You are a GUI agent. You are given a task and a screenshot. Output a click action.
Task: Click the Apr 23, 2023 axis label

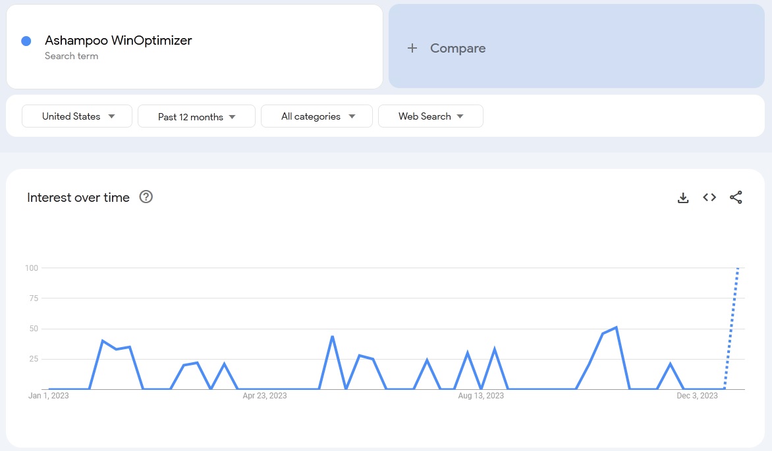point(265,396)
